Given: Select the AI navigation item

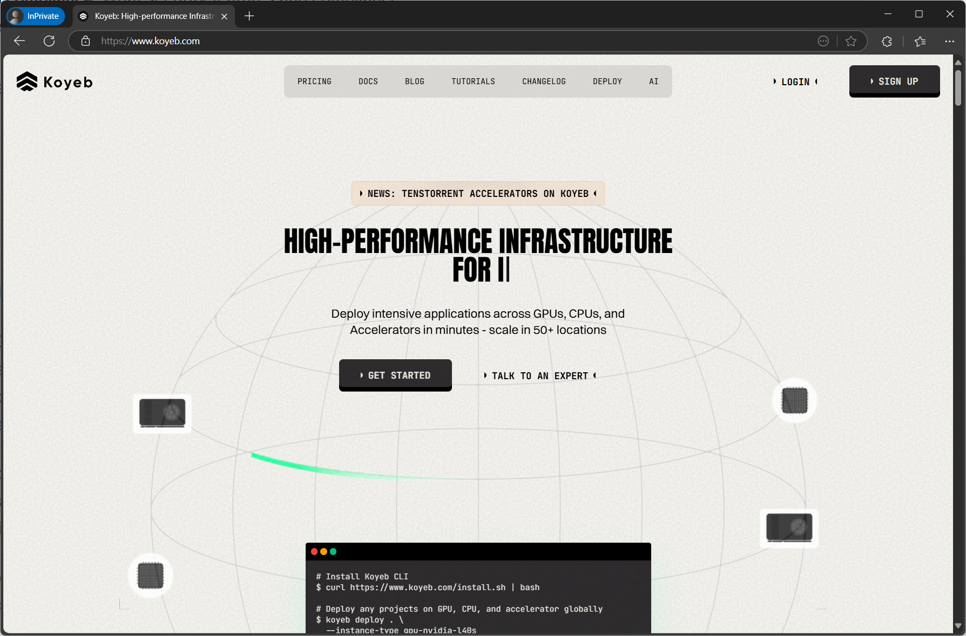Looking at the screenshot, I should (x=653, y=81).
